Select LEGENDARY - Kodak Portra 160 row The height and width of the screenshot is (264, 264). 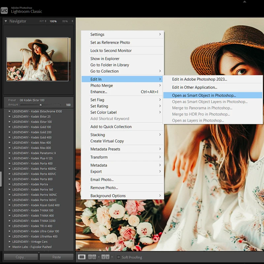click(39, 189)
